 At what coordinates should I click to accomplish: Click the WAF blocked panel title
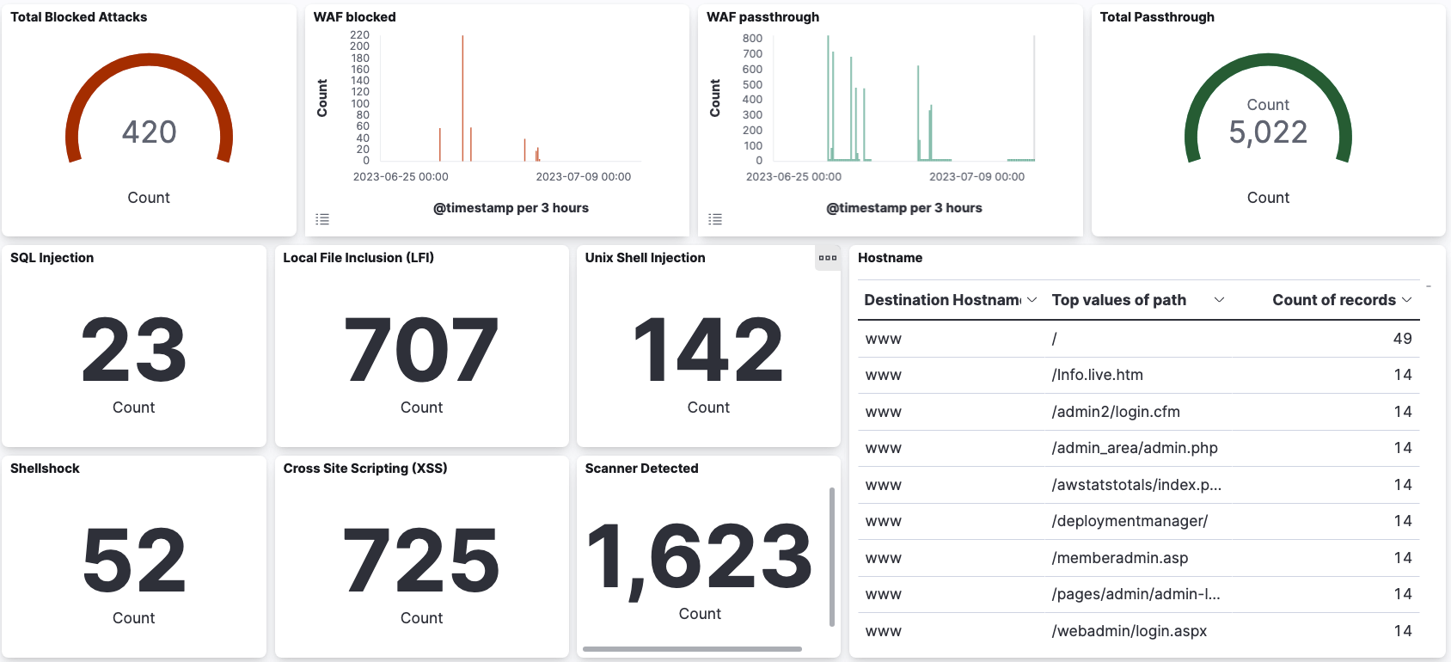pos(354,17)
